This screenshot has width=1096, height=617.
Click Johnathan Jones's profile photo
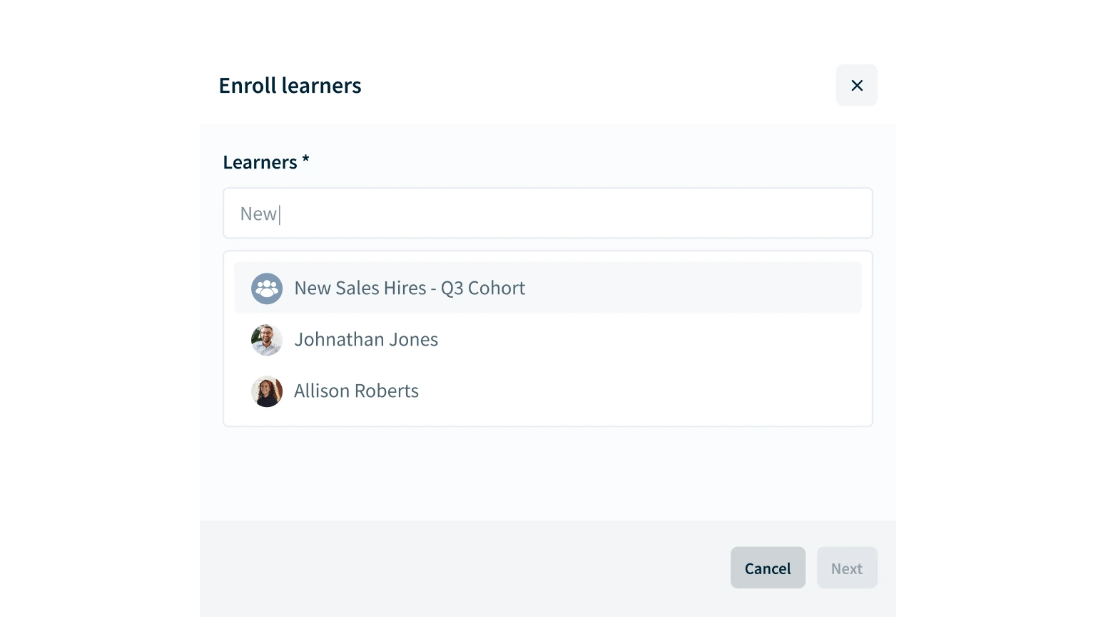(x=267, y=340)
